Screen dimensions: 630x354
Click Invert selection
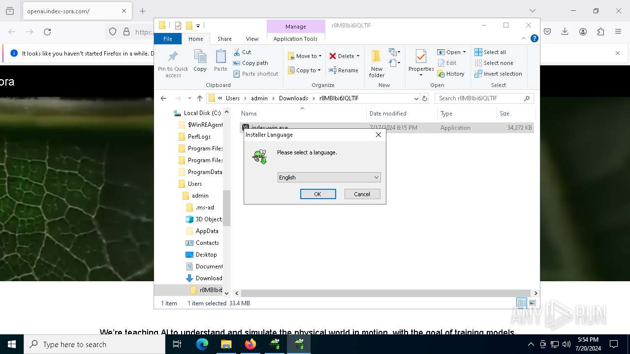[498, 74]
